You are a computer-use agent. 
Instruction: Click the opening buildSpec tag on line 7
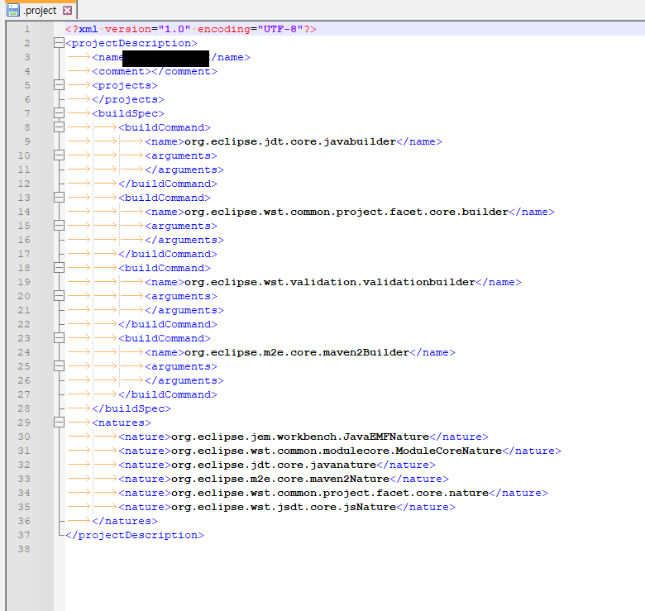point(128,113)
